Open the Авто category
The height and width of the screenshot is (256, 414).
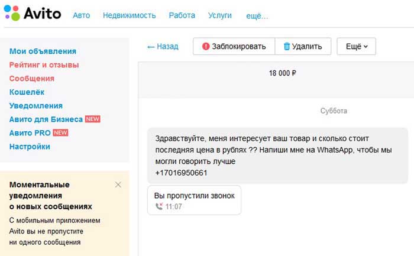[x=82, y=15]
